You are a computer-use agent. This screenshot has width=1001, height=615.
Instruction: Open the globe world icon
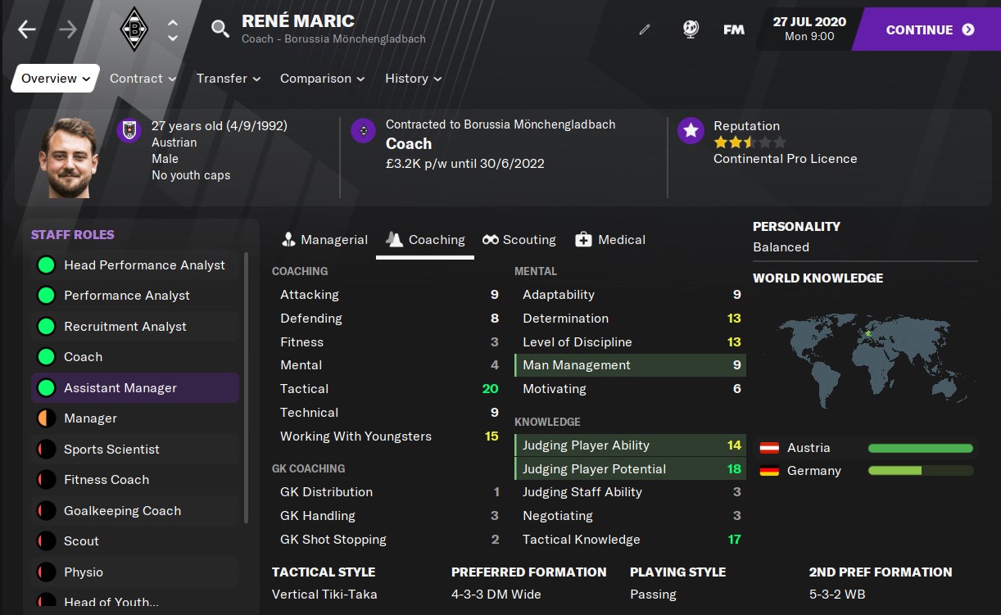pos(690,29)
